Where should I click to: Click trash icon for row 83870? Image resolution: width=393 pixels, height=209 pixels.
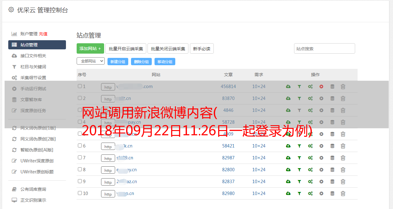click(x=343, y=98)
